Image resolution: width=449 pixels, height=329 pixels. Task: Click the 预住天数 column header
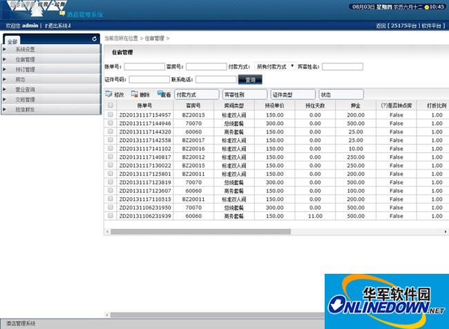pyautogui.click(x=315, y=106)
